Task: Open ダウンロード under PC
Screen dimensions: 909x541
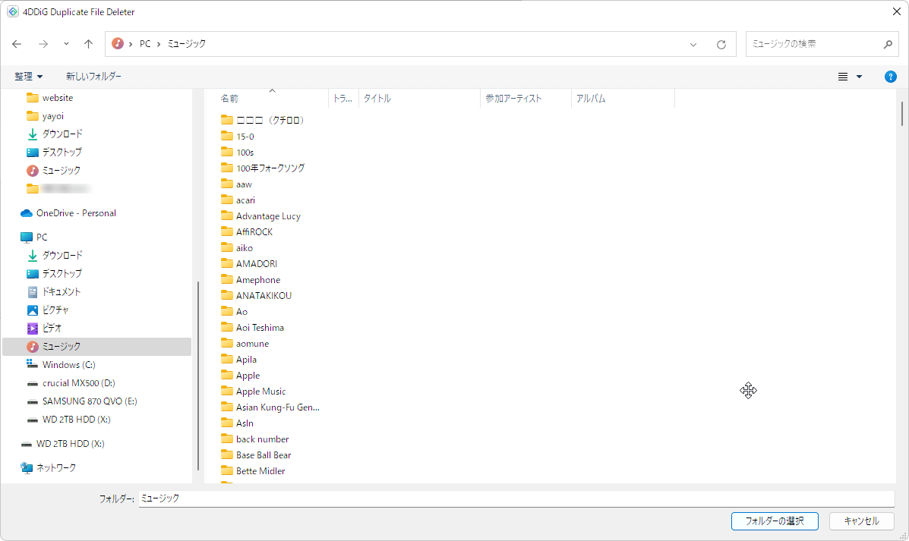Action: 55,255
